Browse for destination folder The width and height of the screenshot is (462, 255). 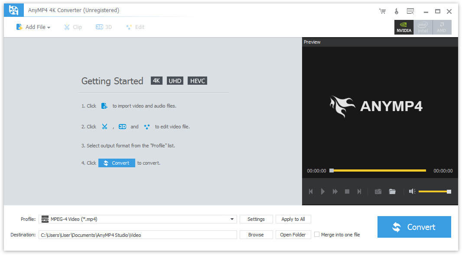coord(256,235)
